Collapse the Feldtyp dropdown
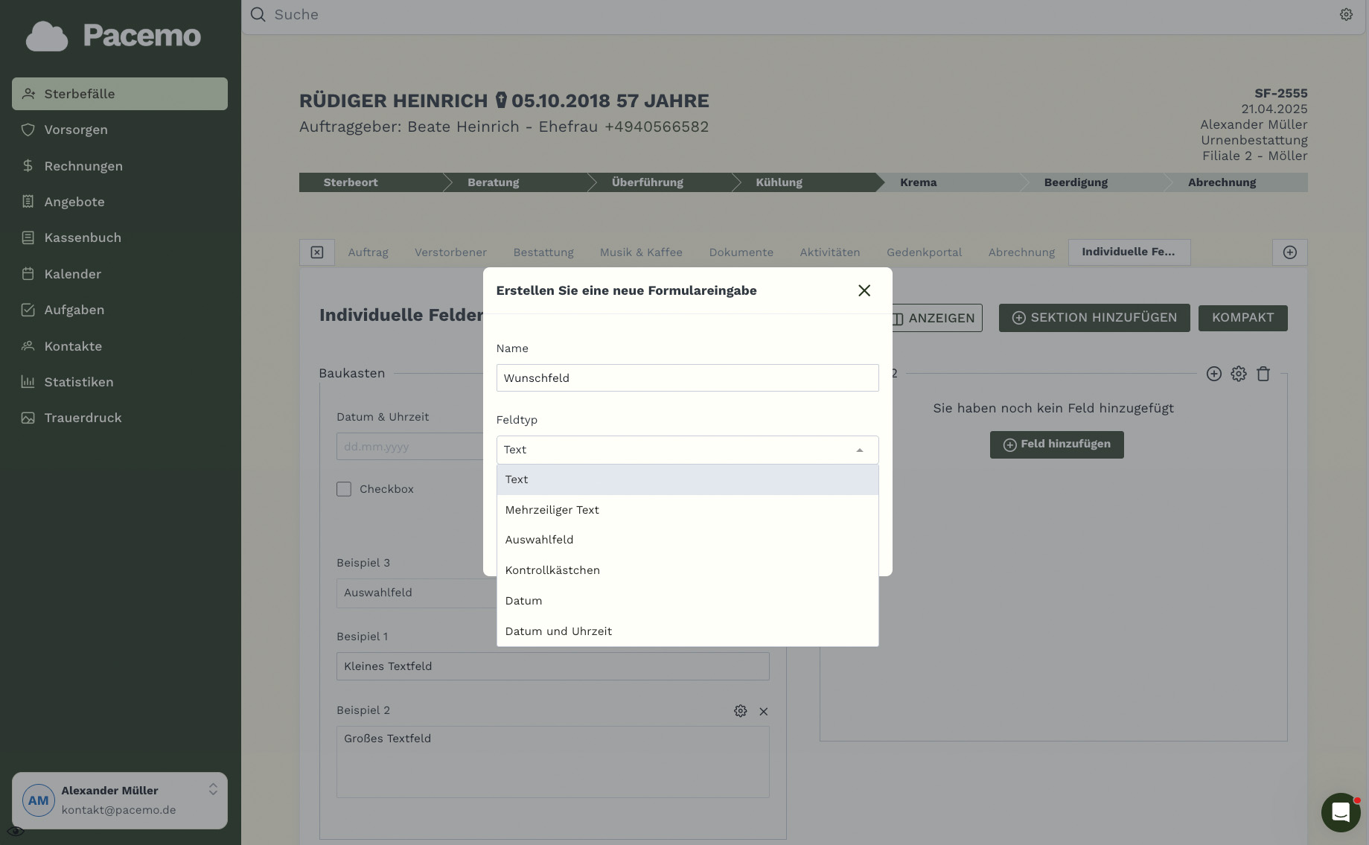 (859, 450)
